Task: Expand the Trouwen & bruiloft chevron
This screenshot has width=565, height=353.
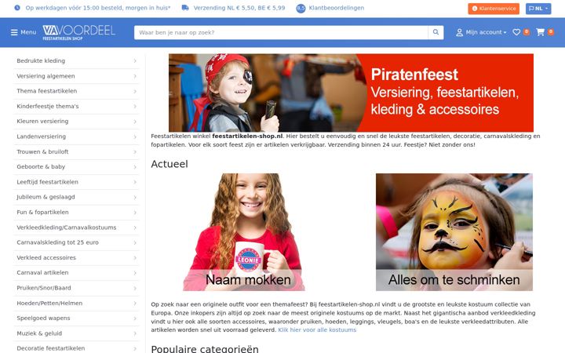Action: pyautogui.click(x=135, y=152)
